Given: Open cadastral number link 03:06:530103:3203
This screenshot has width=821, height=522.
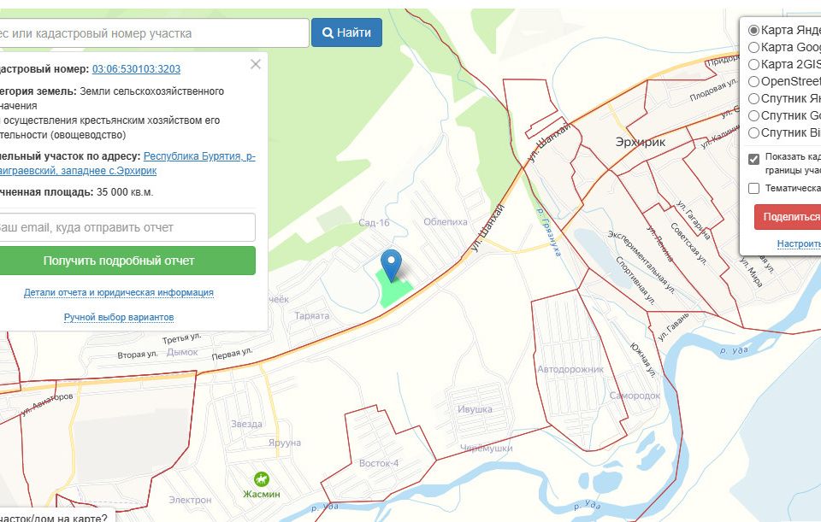Looking at the screenshot, I should pos(136,69).
